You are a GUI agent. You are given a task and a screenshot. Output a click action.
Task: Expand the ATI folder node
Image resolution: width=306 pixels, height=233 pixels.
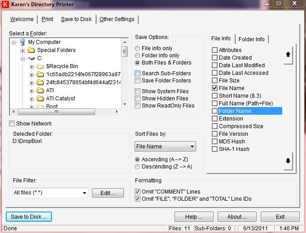31,91
